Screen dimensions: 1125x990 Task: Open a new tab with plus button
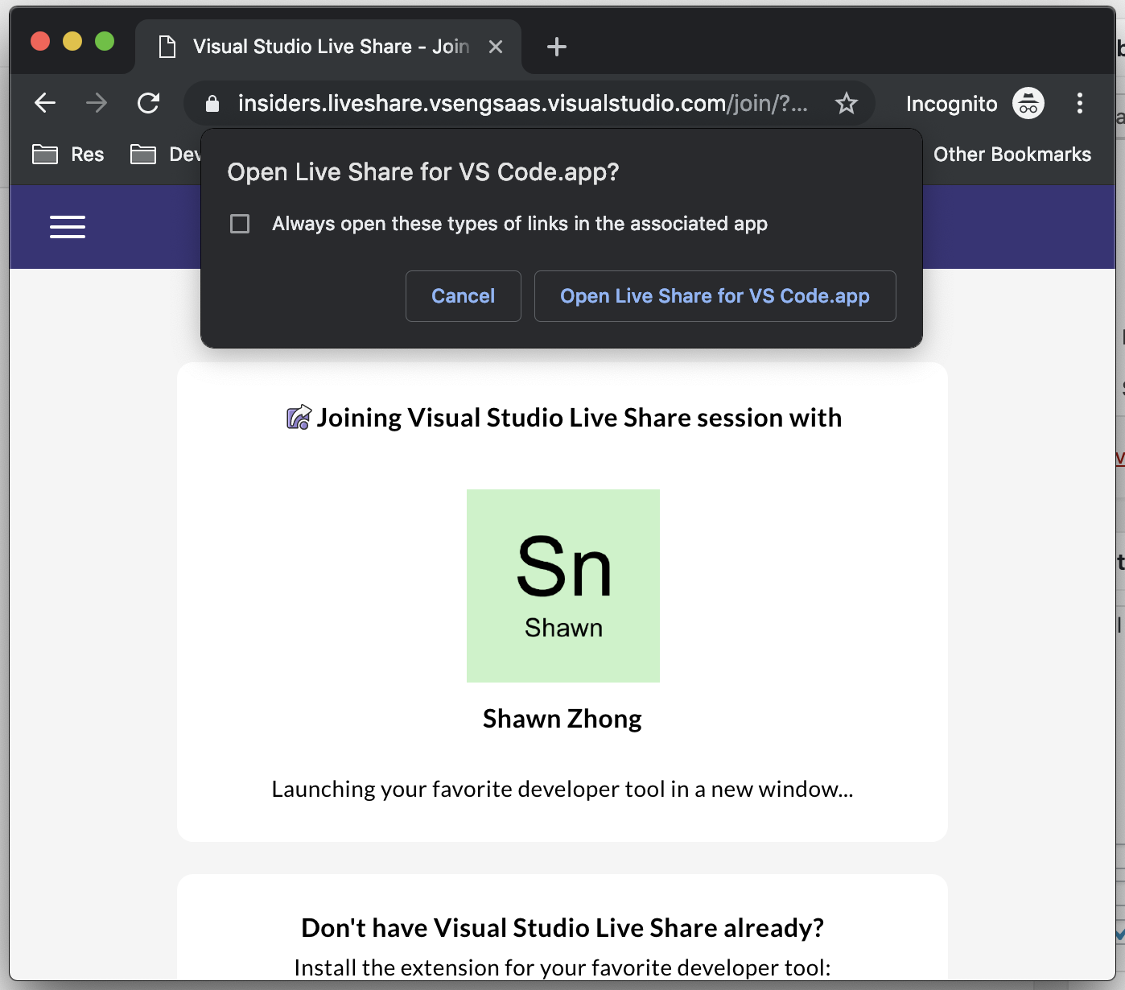pos(556,47)
